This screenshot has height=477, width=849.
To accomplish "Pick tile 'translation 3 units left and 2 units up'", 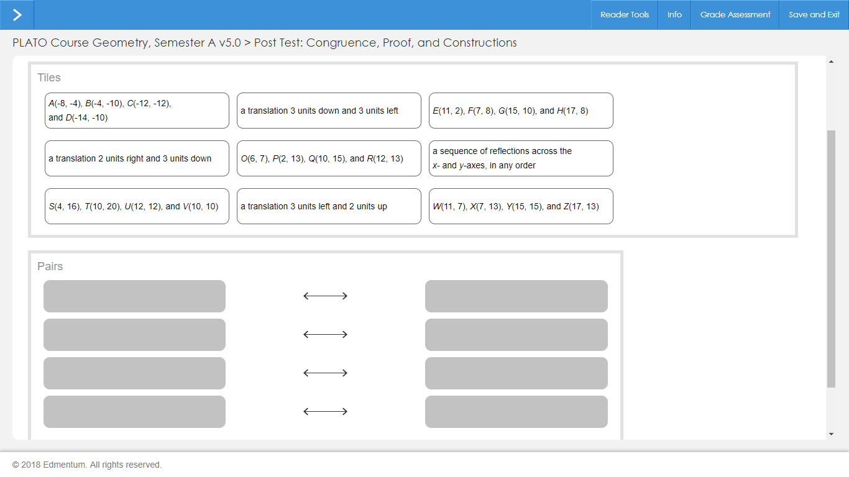I will tap(329, 206).
